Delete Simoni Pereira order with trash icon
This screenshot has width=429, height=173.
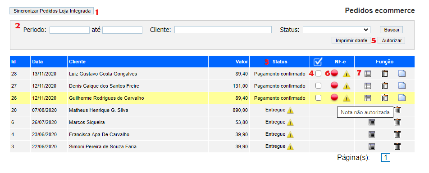click(397, 146)
